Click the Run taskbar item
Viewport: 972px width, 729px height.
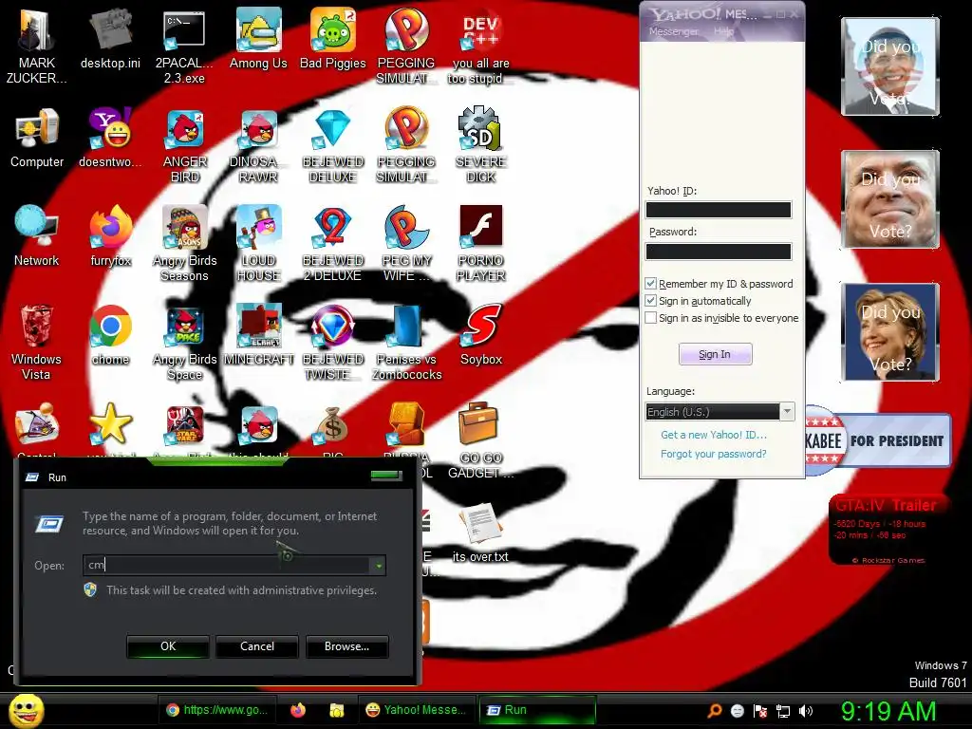pos(537,710)
